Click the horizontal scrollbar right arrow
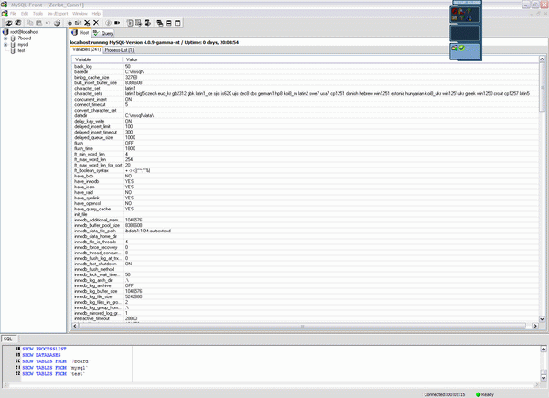 pos(535,326)
